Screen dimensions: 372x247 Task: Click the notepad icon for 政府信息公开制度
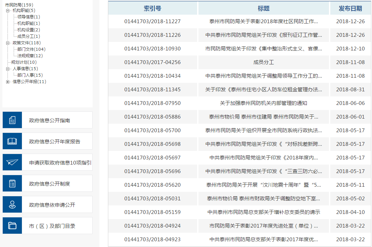pos(12,183)
